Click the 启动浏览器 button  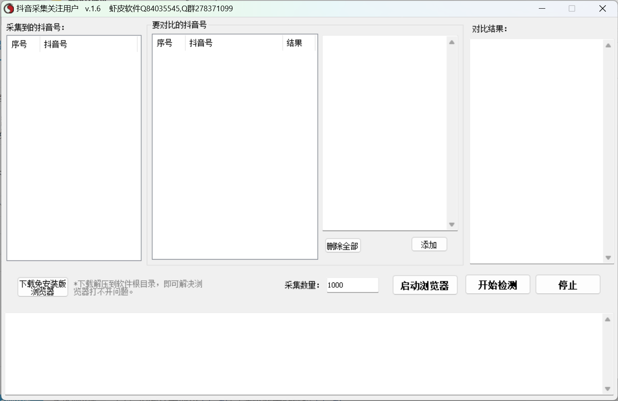[425, 285]
